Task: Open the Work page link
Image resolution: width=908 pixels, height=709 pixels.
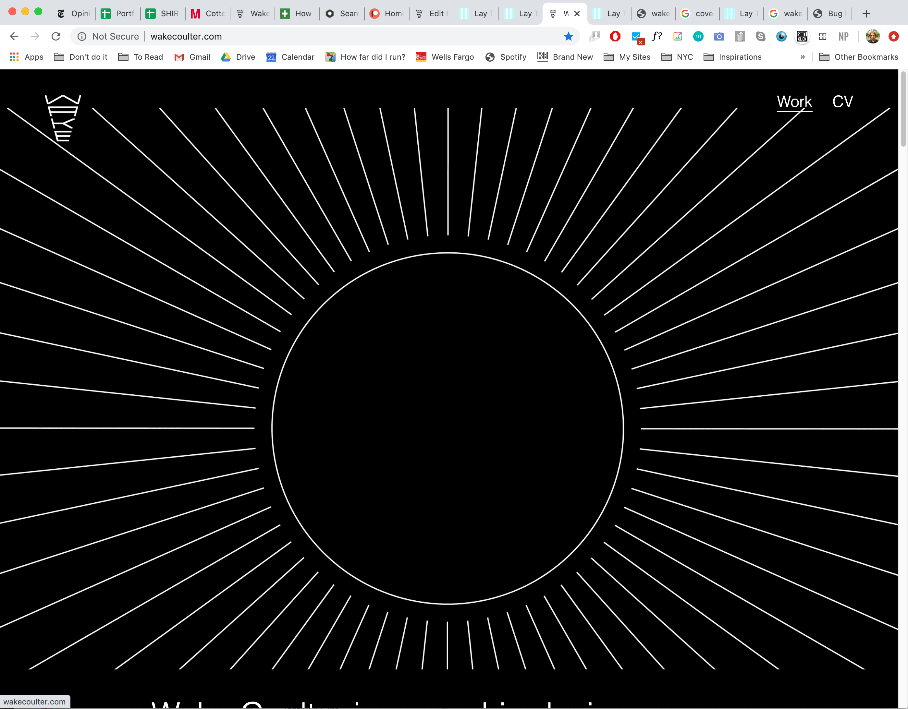Action: [x=794, y=102]
